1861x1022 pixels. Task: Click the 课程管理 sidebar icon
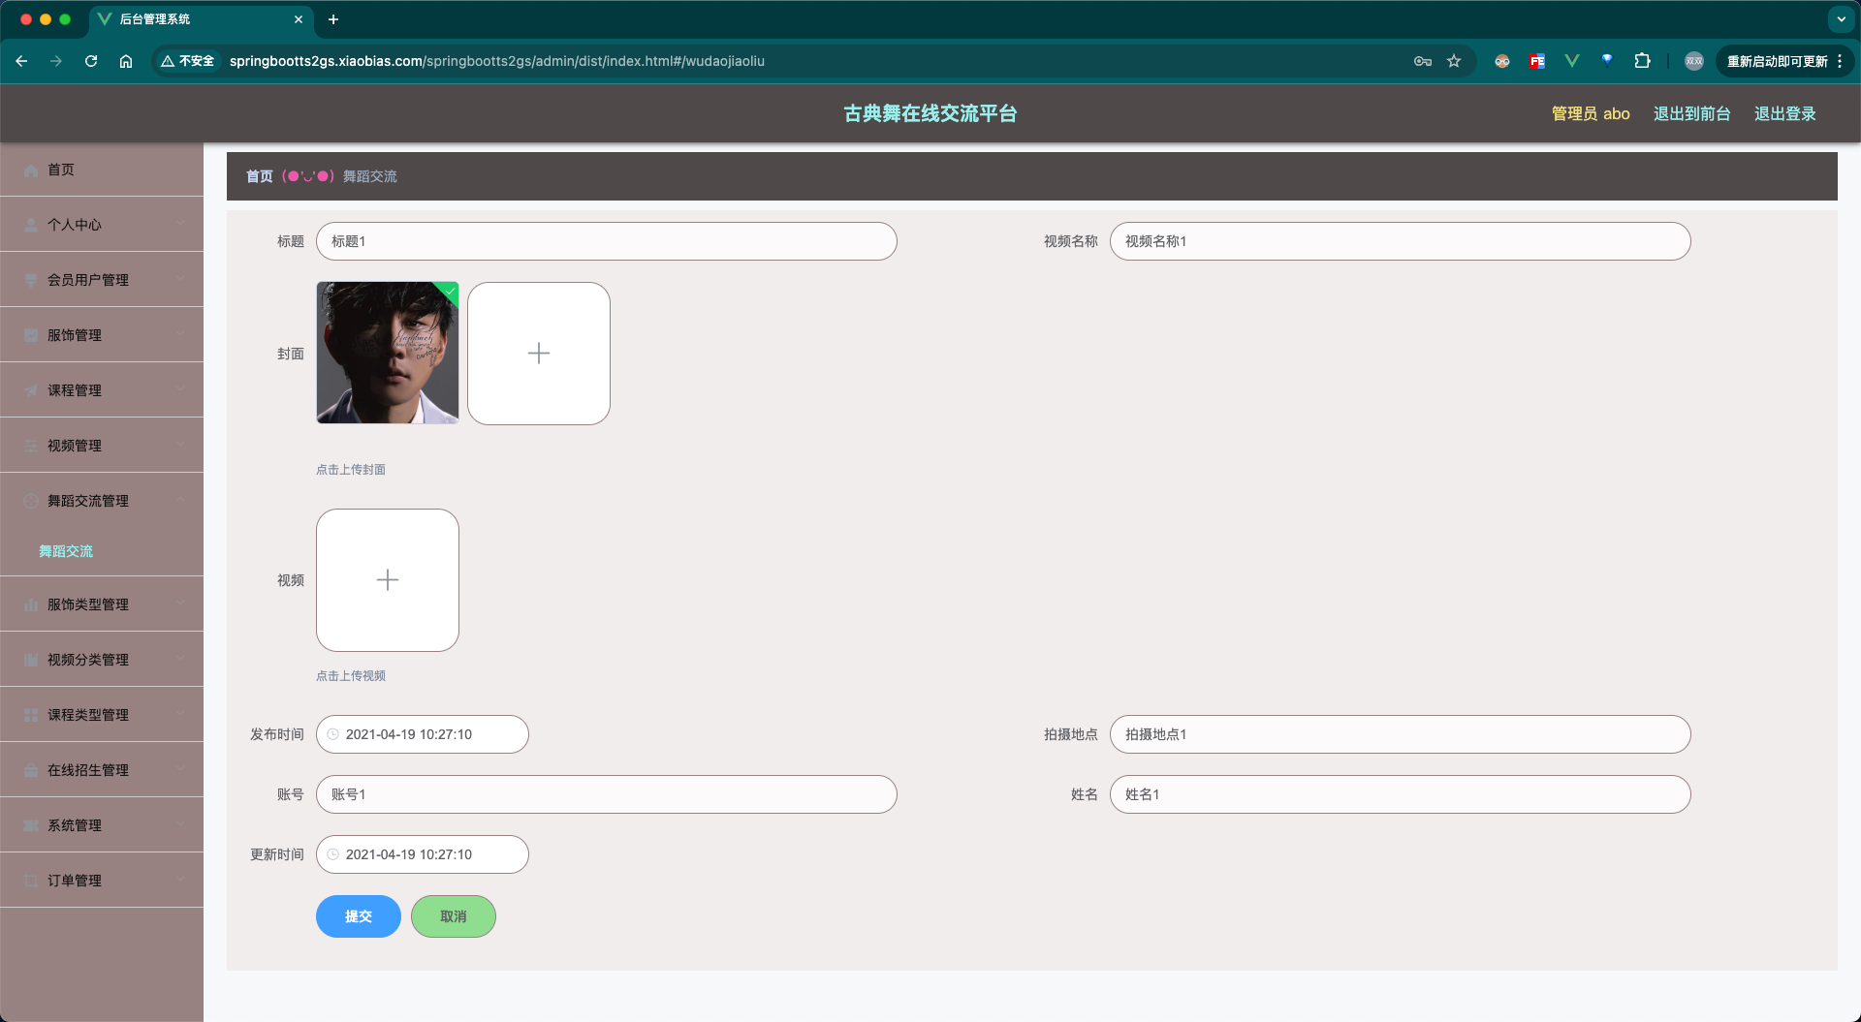(x=31, y=390)
